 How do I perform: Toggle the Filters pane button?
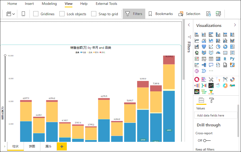tap(134, 14)
